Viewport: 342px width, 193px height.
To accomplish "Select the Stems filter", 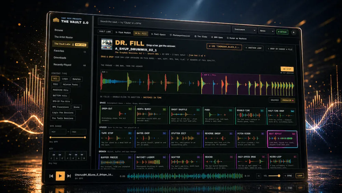I will [x=77, y=107].
